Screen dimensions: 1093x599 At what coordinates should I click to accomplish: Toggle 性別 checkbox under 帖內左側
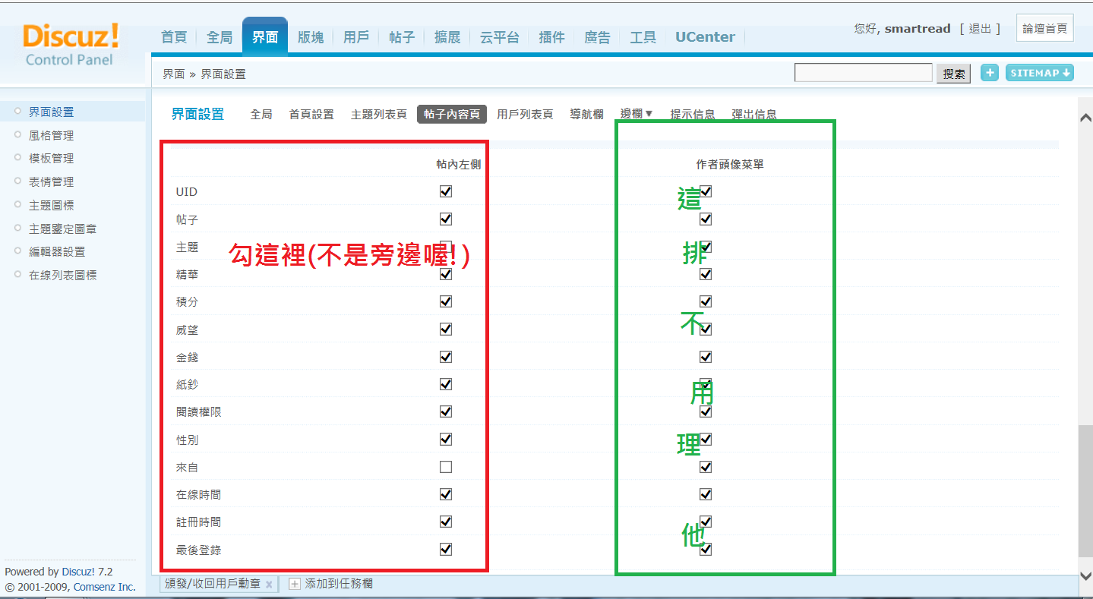(446, 439)
